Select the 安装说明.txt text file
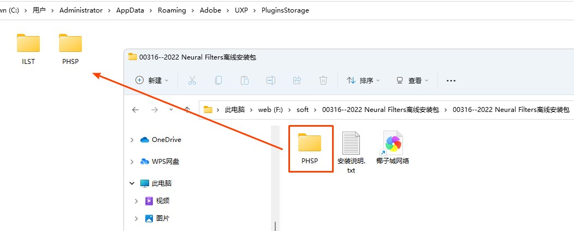The width and height of the screenshot is (574, 231). [351, 152]
